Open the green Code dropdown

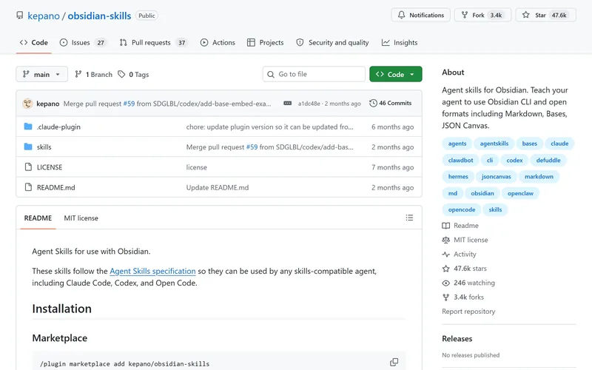point(396,74)
